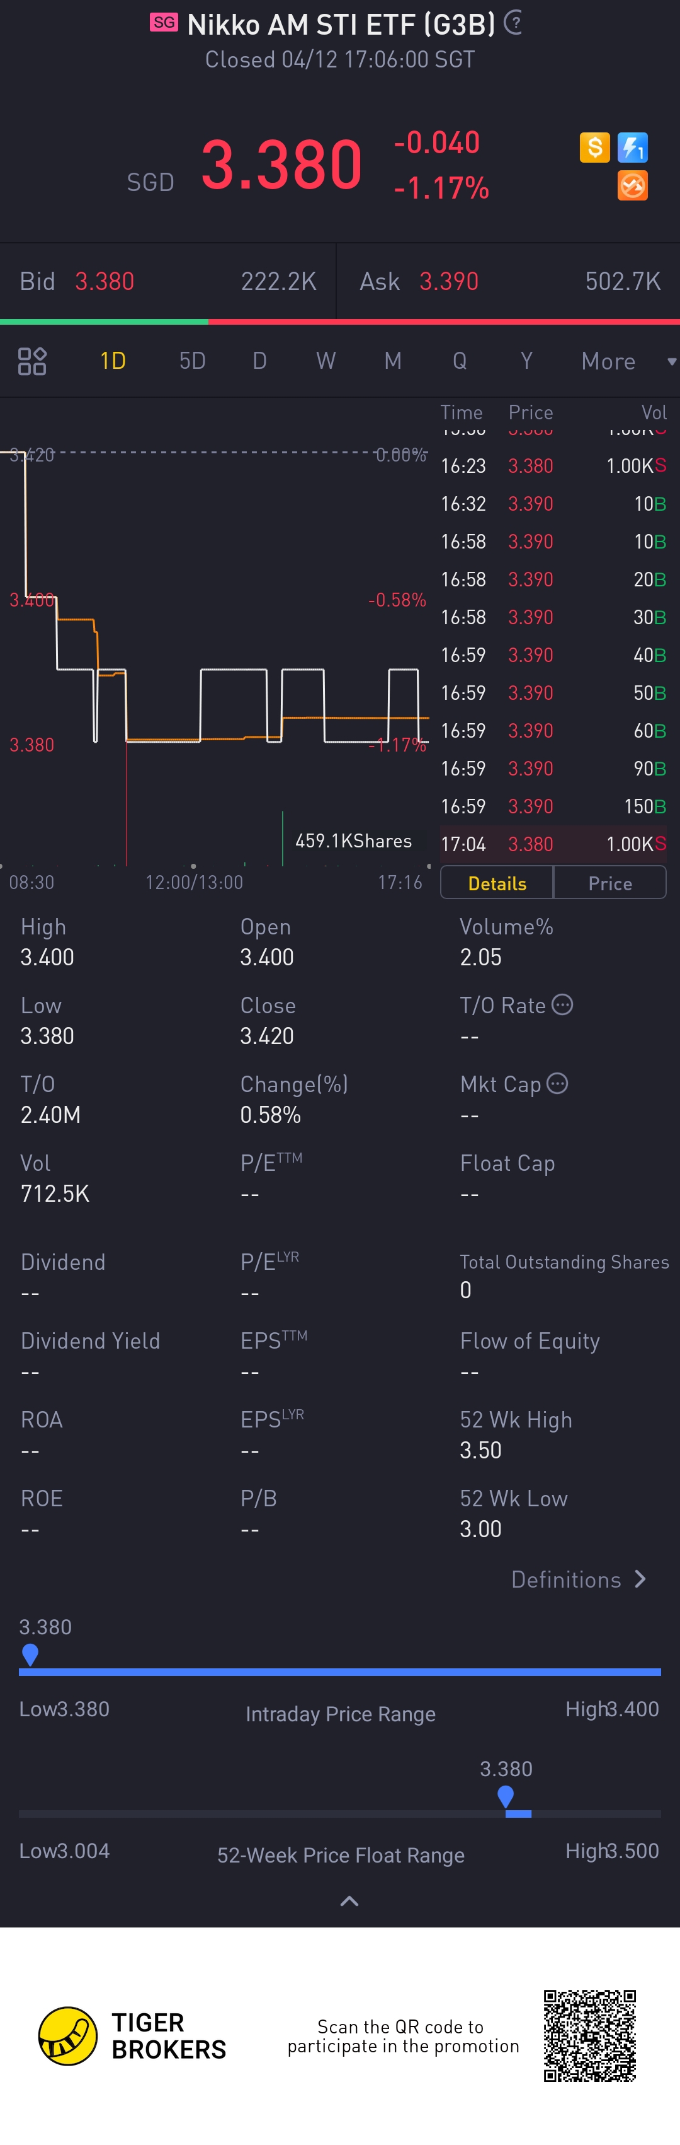The width and height of the screenshot is (680, 2145).
Task: Tap the promotion QR code
Action: (589, 2035)
